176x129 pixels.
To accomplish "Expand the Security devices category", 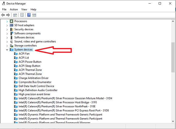I will coord(7,30).
